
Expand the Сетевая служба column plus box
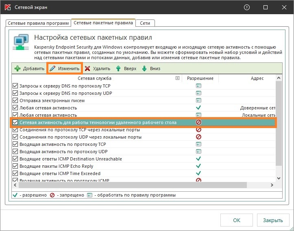coord(177,78)
